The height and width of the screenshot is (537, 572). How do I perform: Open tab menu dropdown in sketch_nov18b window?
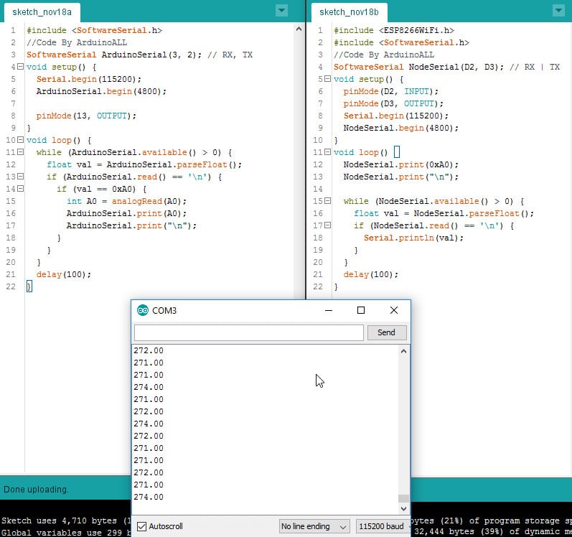tap(558, 11)
